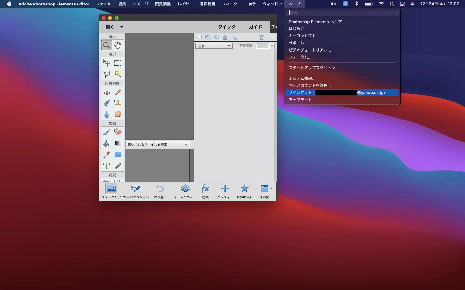Screen dimensions: 465x290
Task: Open the ファイル menu
Action: tap(104, 4)
